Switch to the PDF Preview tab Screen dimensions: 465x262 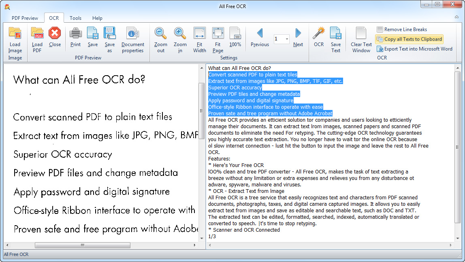pos(25,18)
